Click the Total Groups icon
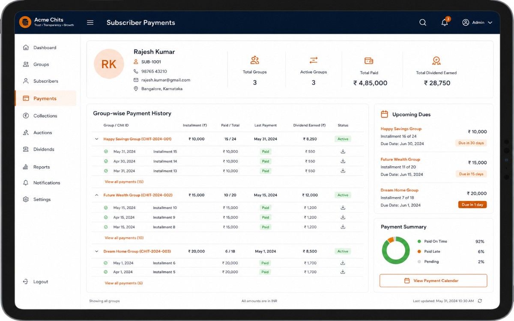Image resolution: width=514 pixels, height=321 pixels. tap(255, 60)
